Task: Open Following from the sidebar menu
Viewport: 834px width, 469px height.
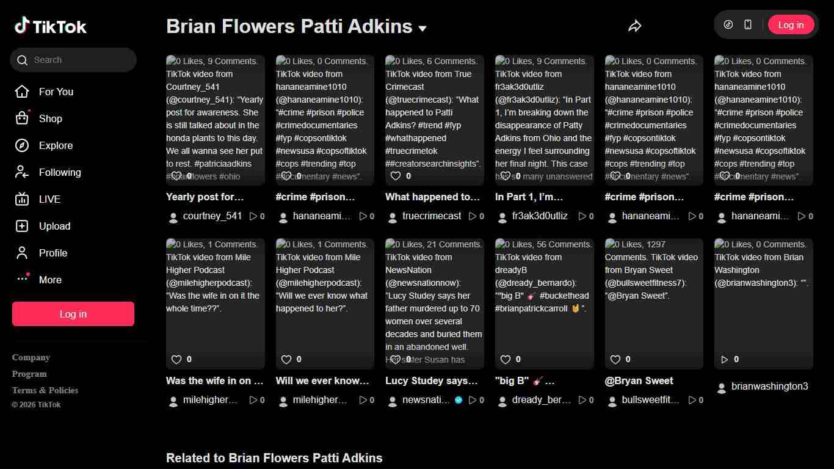Action: pyautogui.click(x=23, y=172)
